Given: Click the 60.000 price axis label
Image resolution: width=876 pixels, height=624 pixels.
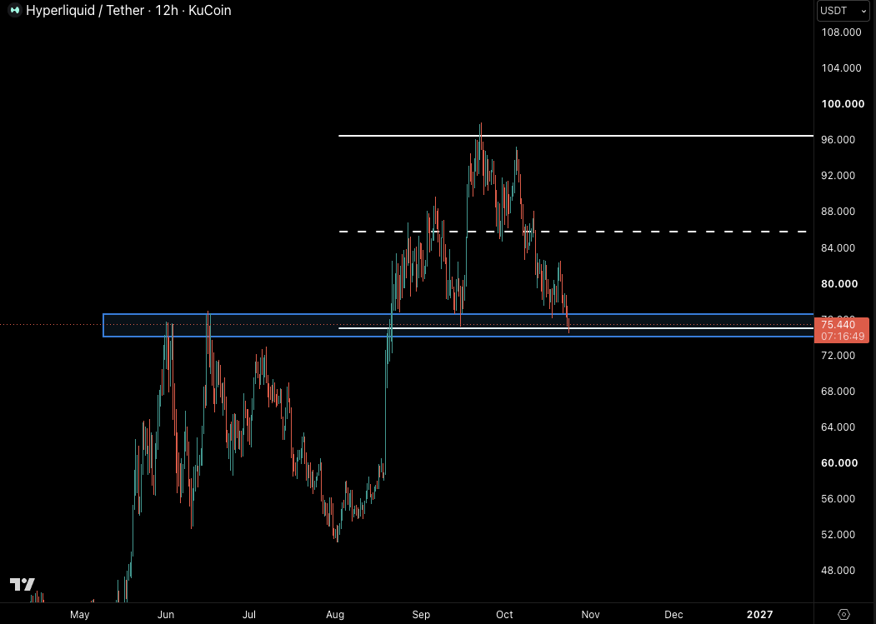Looking at the screenshot, I should pos(839,463).
